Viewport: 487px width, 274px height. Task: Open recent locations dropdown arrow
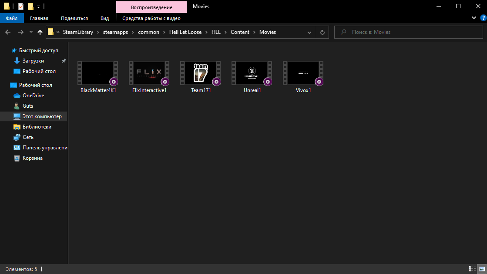31,32
